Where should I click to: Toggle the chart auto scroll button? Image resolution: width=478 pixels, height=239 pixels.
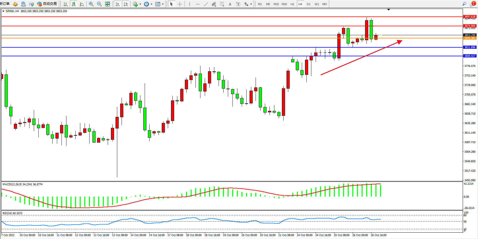(x=118, y=4)
